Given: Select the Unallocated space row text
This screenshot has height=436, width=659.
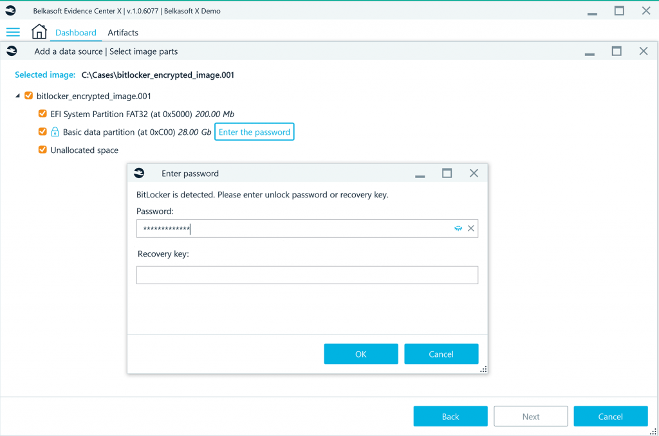Looking at the screenshot, I should (x=84, y=150).
